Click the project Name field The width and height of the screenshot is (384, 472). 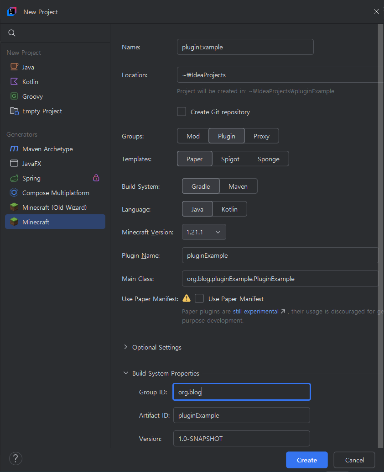click(x=245, y=47)
